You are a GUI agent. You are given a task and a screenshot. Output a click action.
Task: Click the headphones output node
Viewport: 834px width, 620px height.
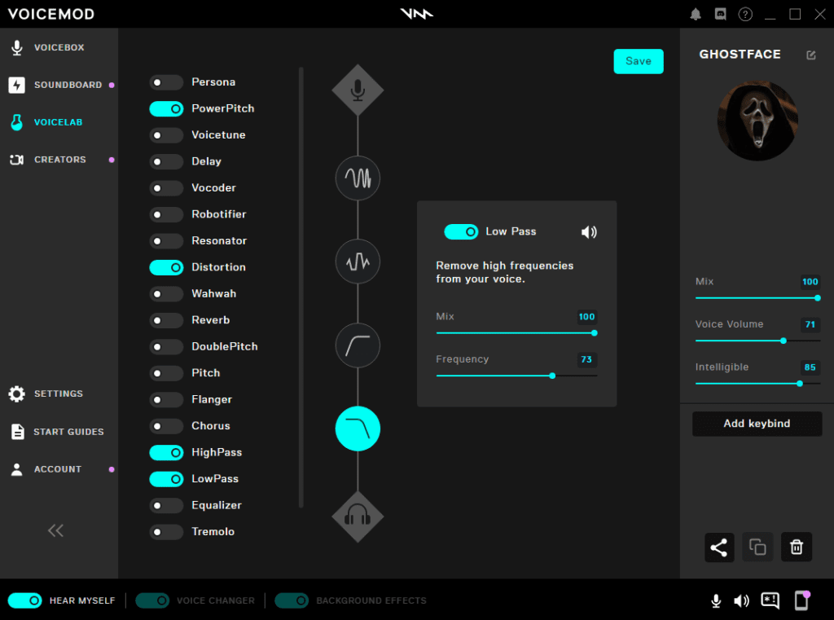(x=358, y=517)
